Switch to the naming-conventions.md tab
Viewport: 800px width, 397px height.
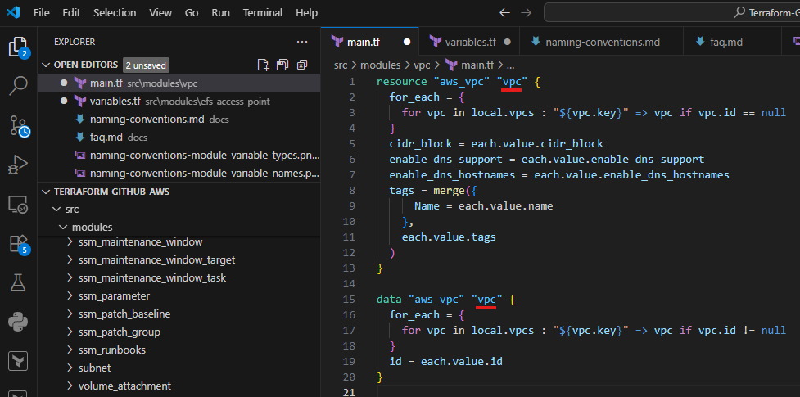click(x=602, y=42)
